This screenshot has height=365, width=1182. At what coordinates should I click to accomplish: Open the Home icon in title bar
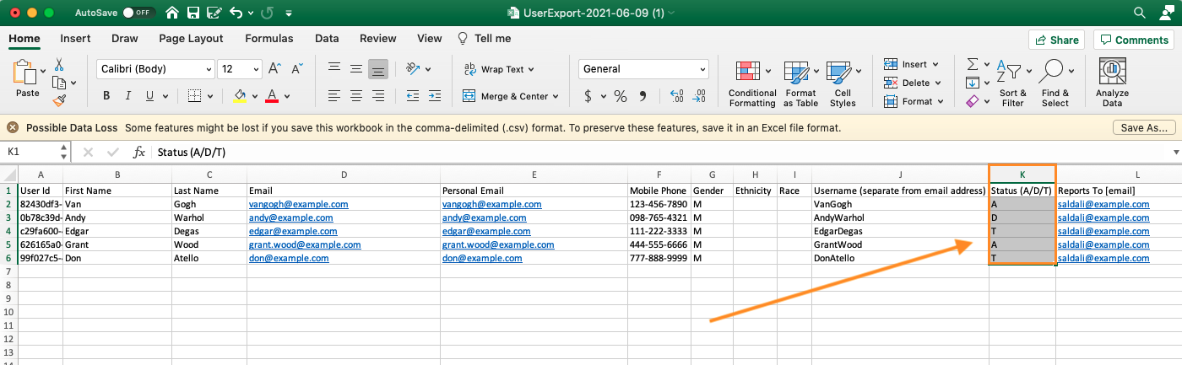[172, 13]
